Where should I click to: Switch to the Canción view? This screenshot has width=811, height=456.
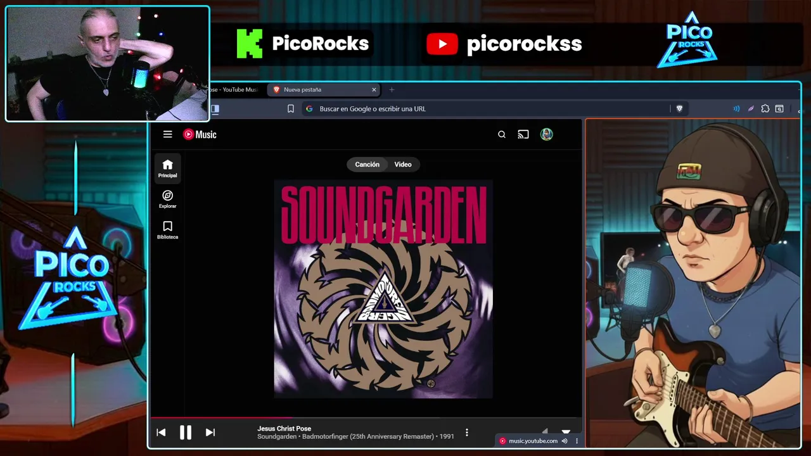coord(367,165)
